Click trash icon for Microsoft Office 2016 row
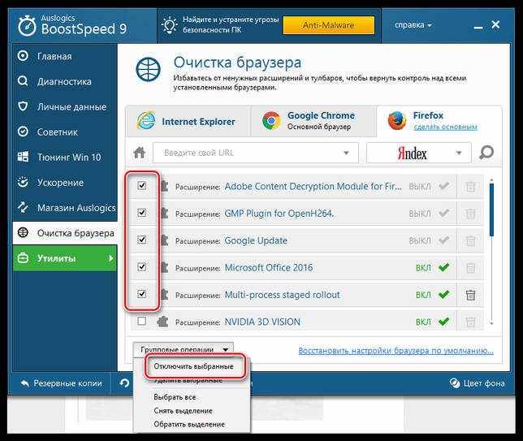This screenshot has width=523, height=441. click(470, 267)
